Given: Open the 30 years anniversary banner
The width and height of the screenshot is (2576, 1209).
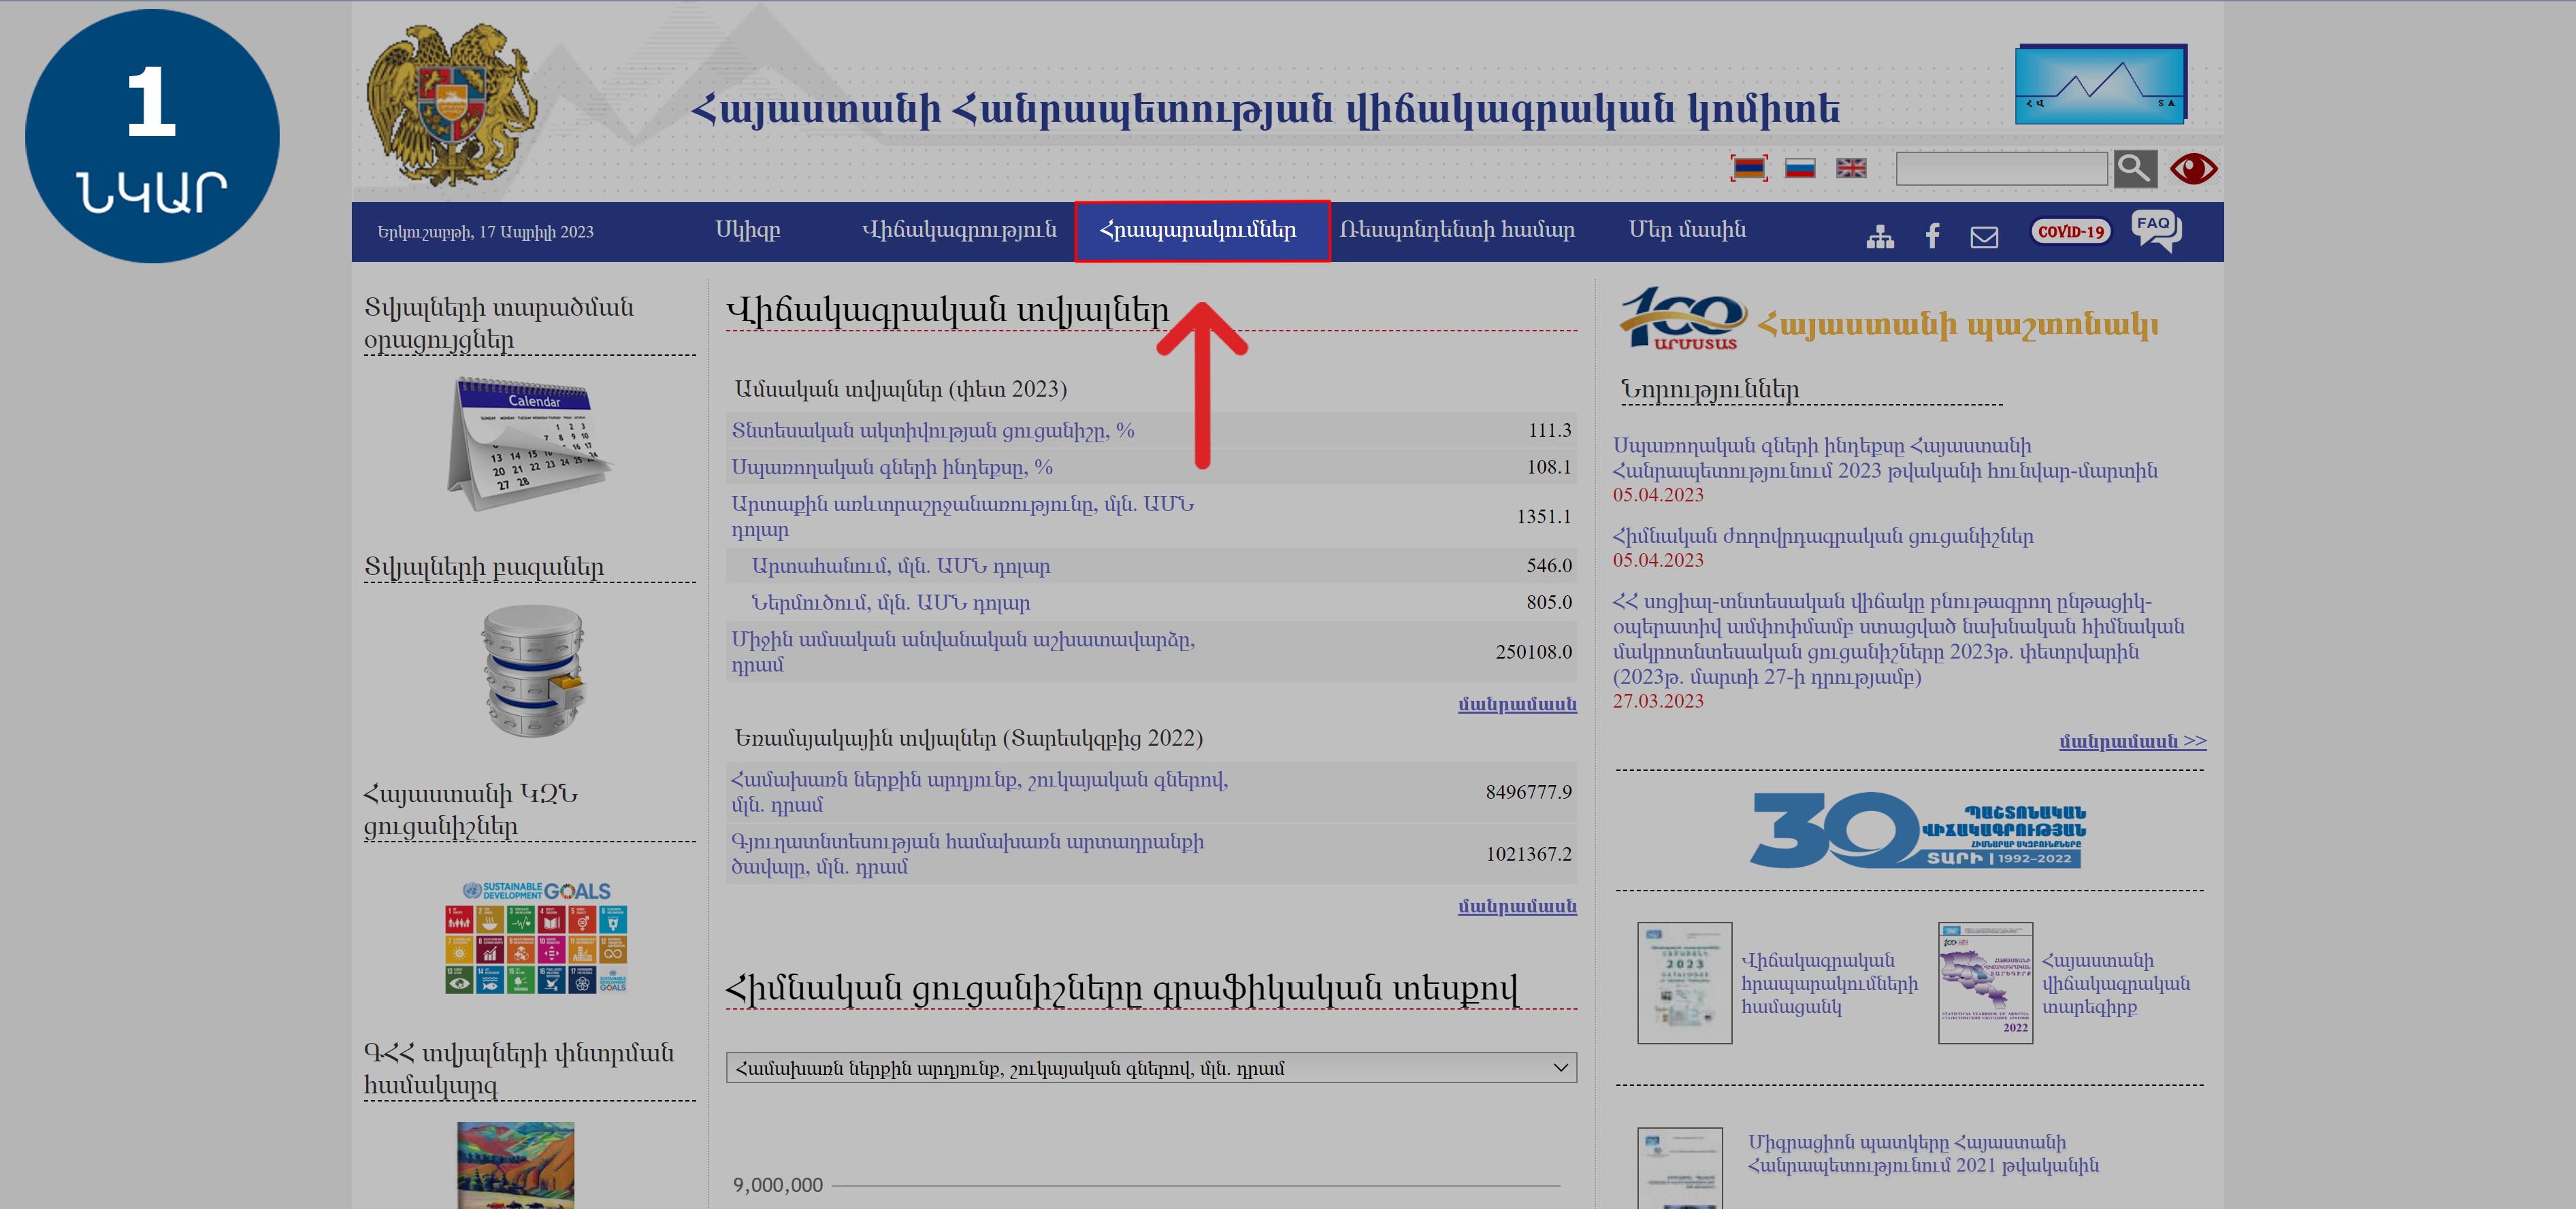Looking at the screenshot, I should click(x=1918, y=829).
